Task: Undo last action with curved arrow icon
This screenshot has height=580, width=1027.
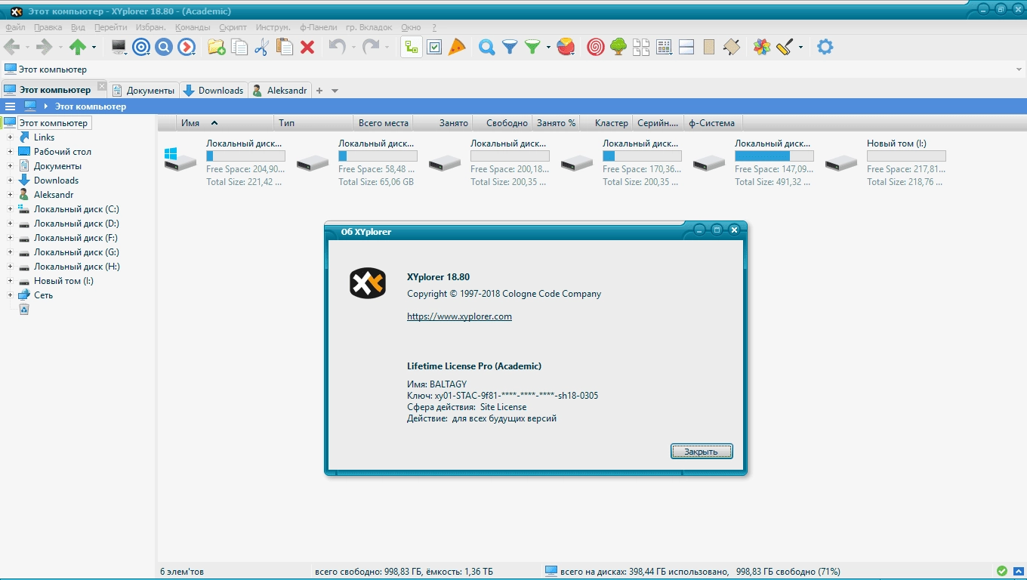Action: 337,47
